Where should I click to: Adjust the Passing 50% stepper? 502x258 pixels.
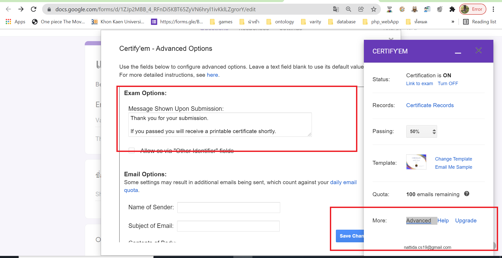pos(434,131)
